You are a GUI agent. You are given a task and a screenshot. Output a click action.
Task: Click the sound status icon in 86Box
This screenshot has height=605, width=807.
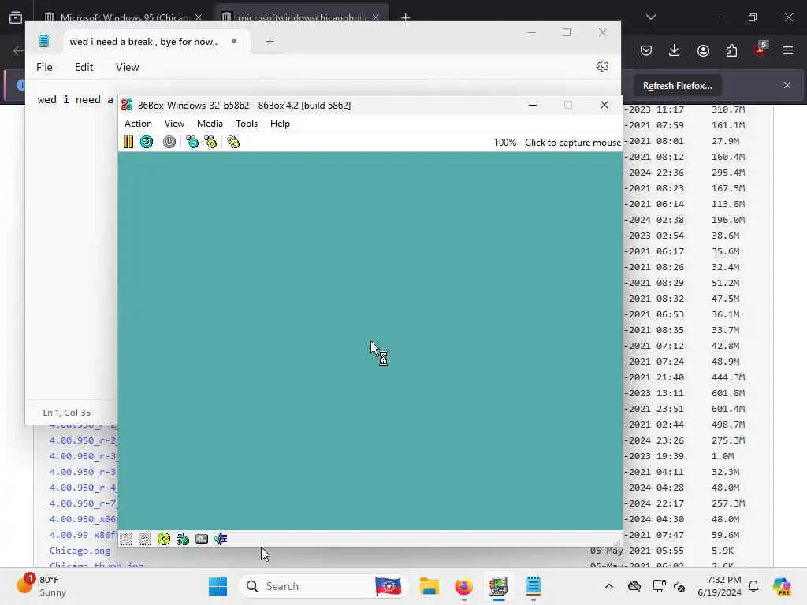221,539
